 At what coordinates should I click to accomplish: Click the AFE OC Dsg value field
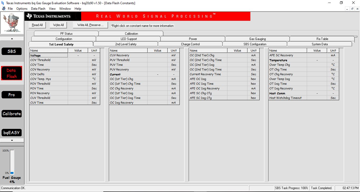[237, 79]
